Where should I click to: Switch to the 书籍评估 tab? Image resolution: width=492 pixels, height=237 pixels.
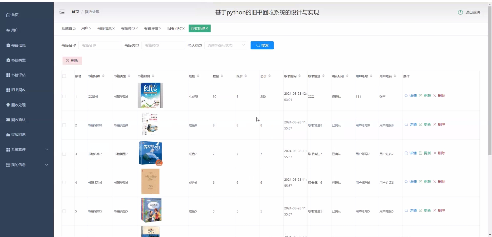(x=151, y=29)
